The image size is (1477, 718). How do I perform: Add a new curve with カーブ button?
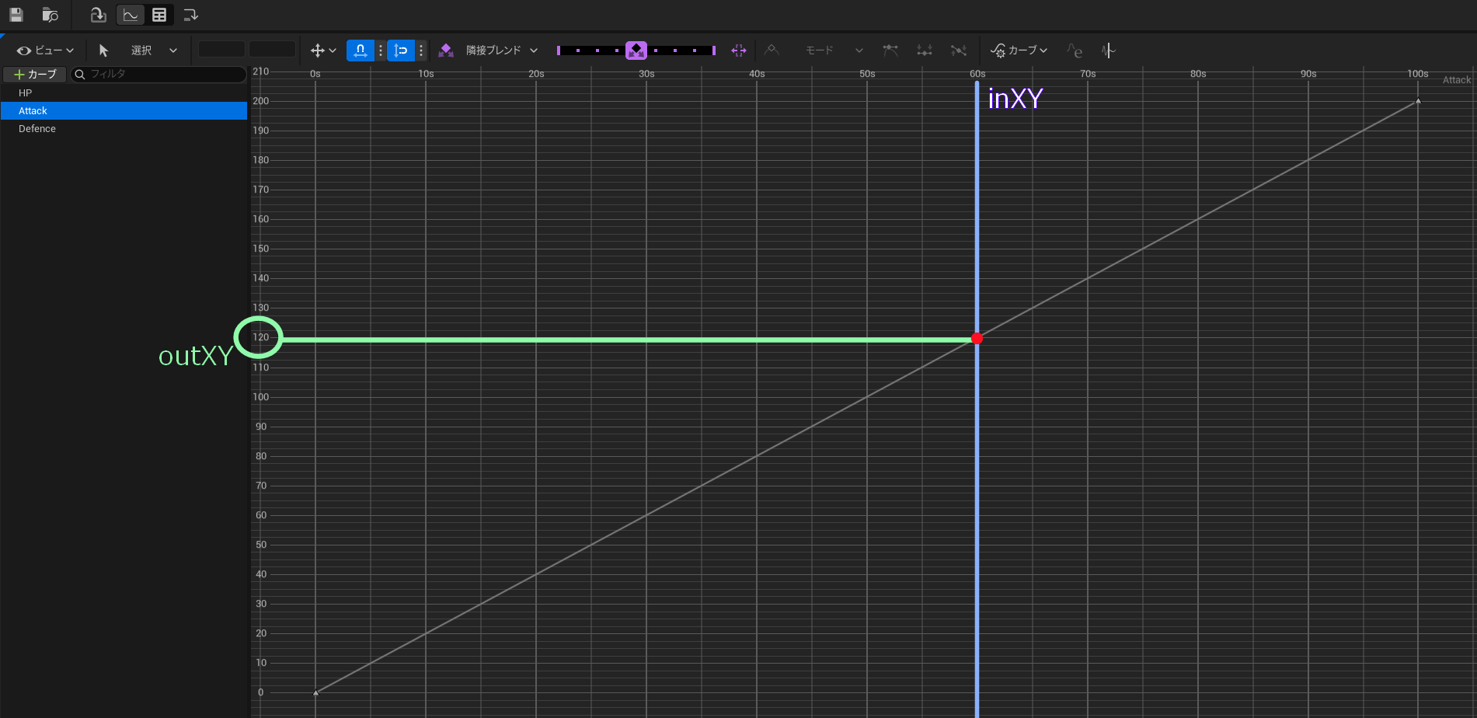pyautogui.click(x=35, y=75)
